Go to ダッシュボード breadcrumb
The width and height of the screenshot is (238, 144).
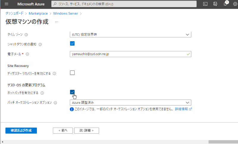point(14,13)
